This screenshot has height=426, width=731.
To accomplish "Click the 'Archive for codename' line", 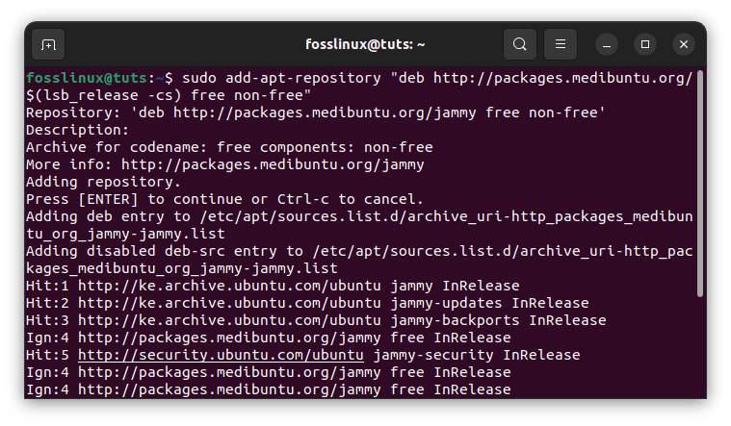I will (x=229, y=147).
